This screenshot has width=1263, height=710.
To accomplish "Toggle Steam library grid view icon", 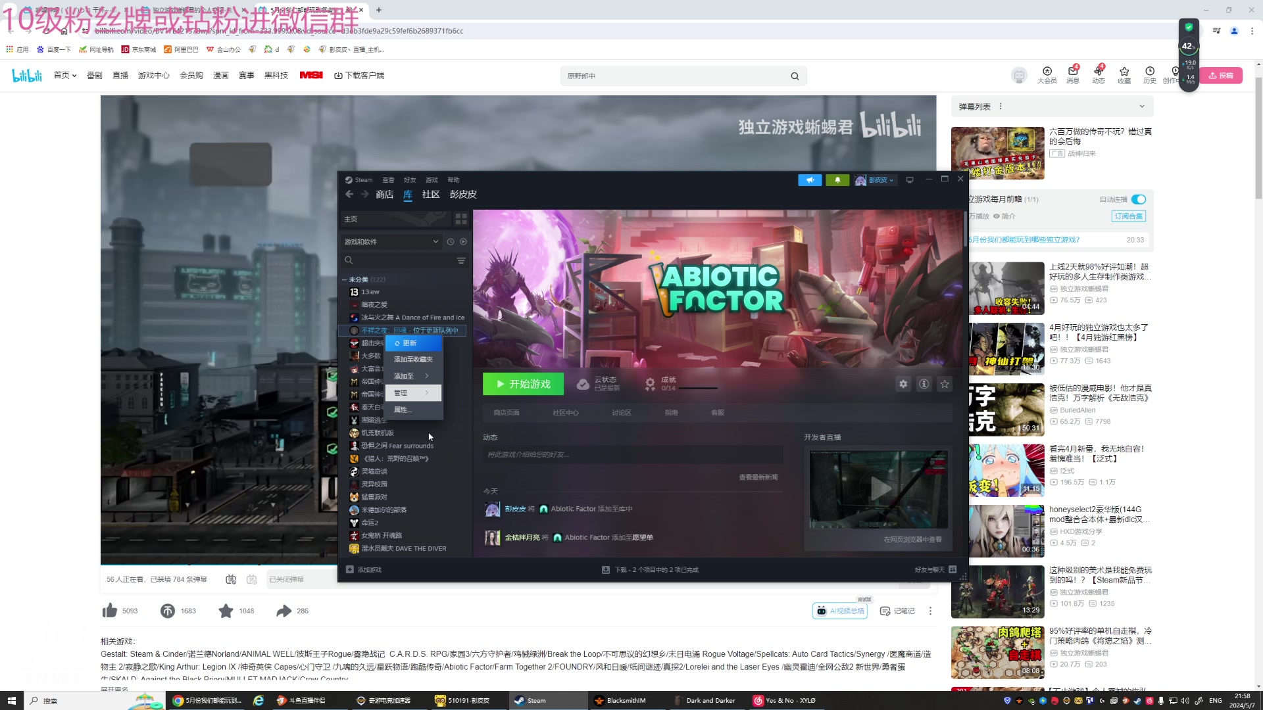I will 461,219.
